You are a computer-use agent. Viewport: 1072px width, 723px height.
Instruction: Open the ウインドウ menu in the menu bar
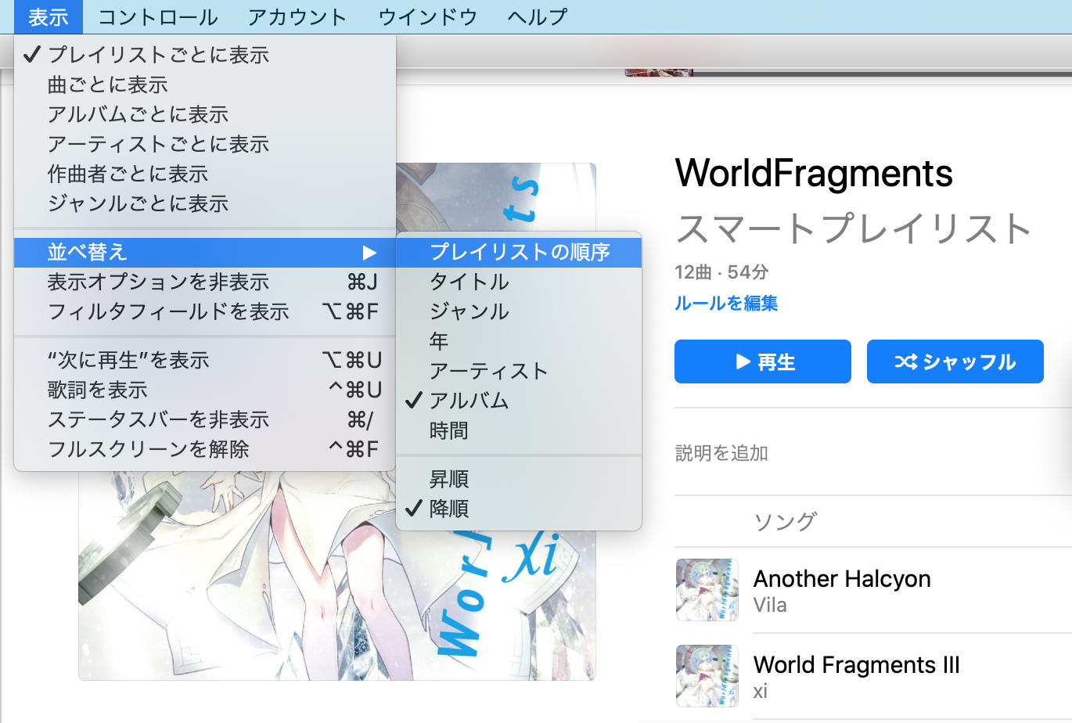[x=427, y=16]
